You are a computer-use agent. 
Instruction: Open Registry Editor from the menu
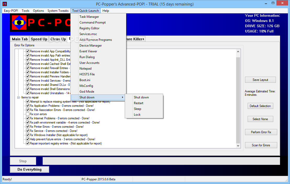coord(98,28)
